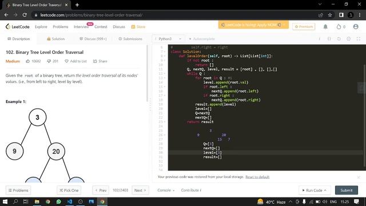
Task: Collapse code fold at line 7
Action: point(165,51)
